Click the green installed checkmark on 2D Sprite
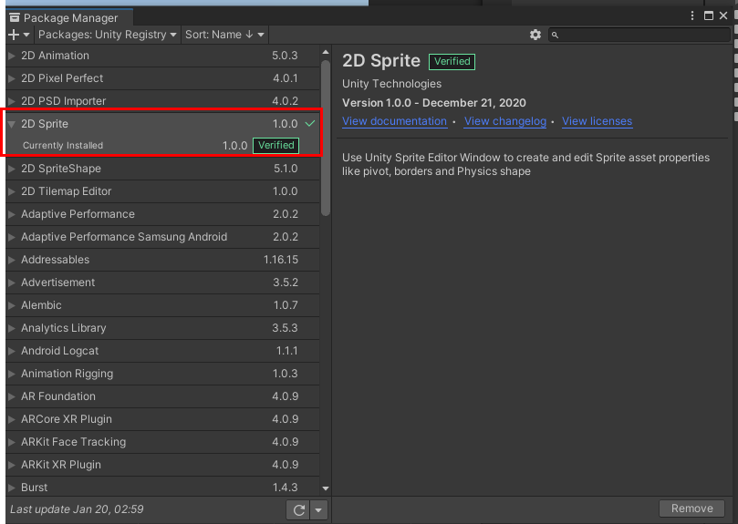 pos(309,124)
